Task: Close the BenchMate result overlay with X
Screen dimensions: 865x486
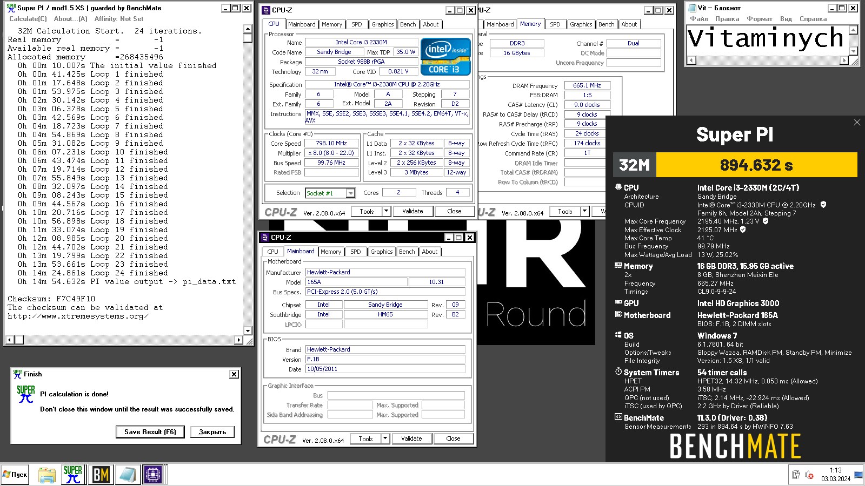Action: click(x=857, y=123)
